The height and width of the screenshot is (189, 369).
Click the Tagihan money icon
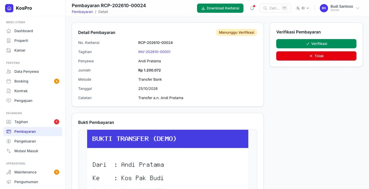9,122
